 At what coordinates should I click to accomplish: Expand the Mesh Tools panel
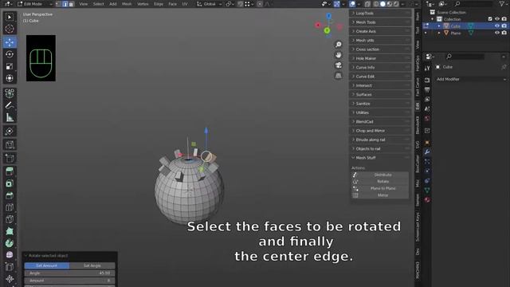click(x=380, y=22)
